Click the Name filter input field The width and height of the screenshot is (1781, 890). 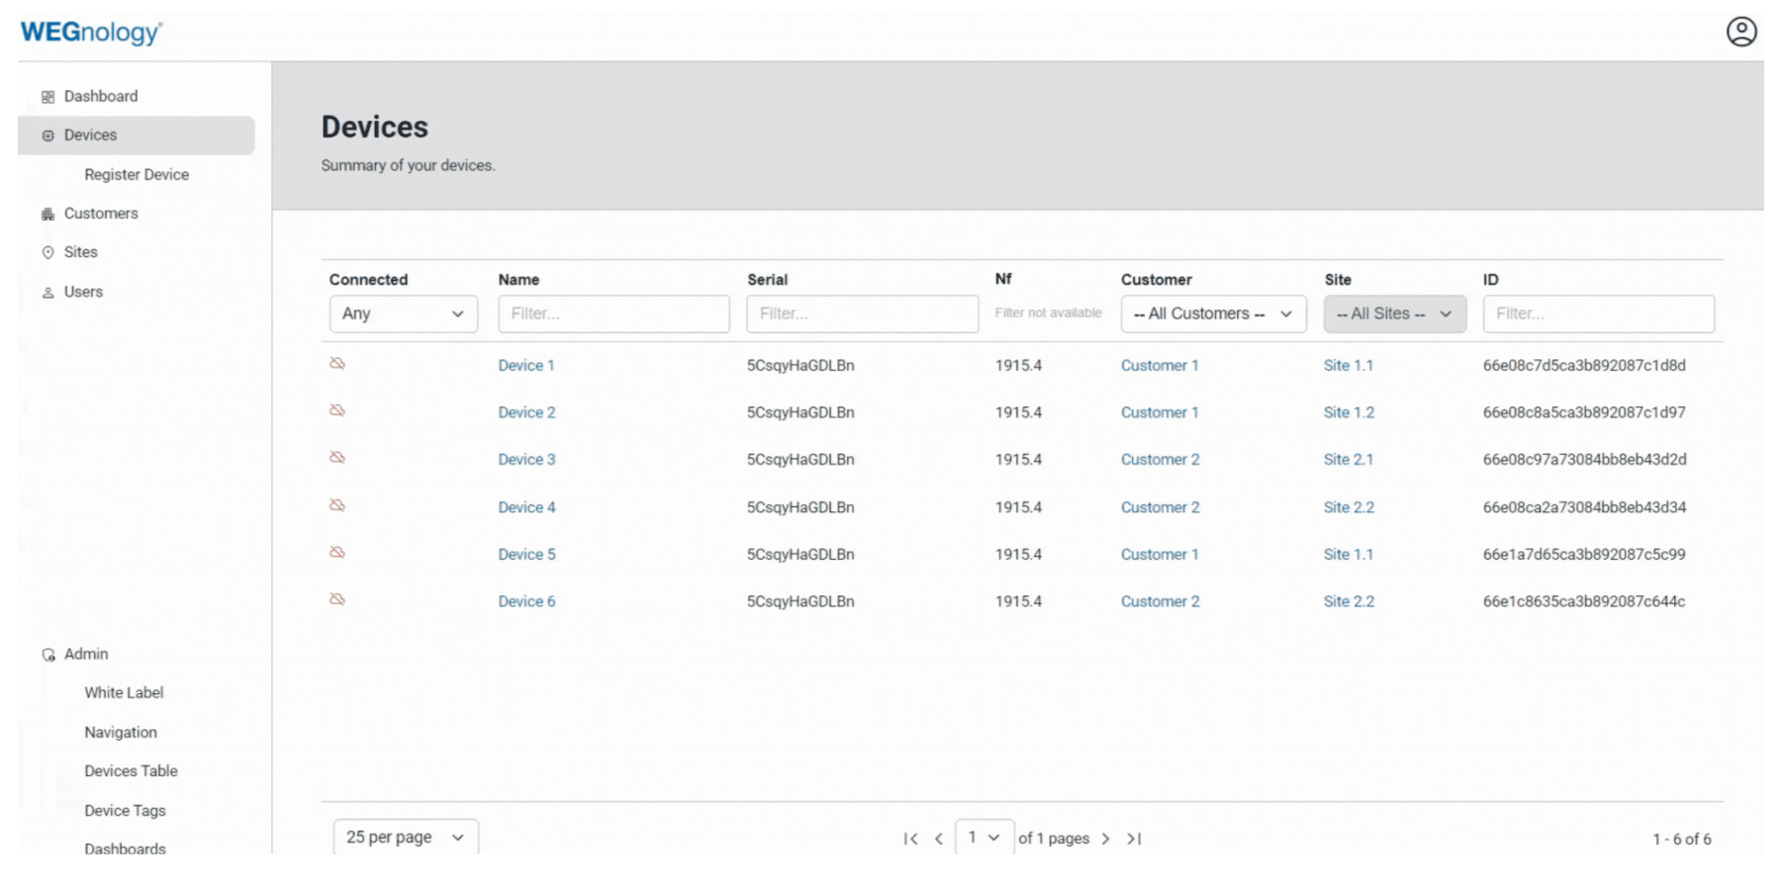(x=613, y=313)
